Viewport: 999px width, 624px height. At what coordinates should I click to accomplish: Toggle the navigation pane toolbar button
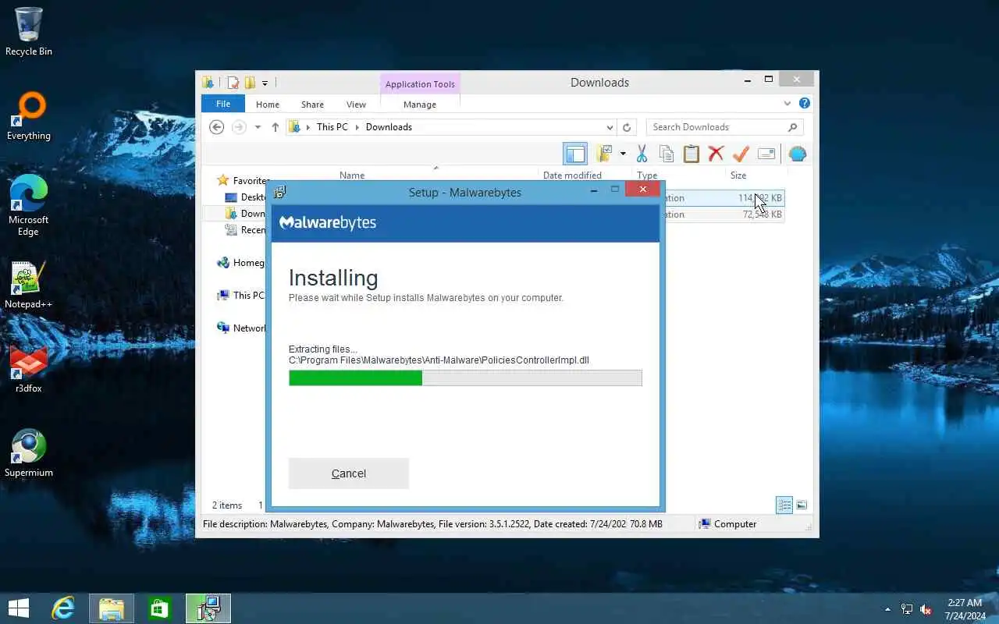pos(575,154)
